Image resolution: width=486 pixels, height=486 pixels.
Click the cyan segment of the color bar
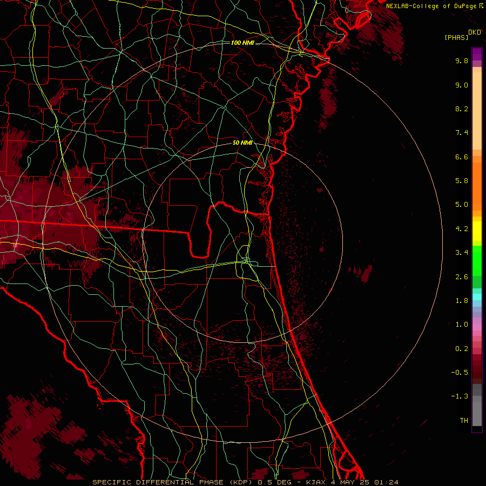tap(477, 297)
